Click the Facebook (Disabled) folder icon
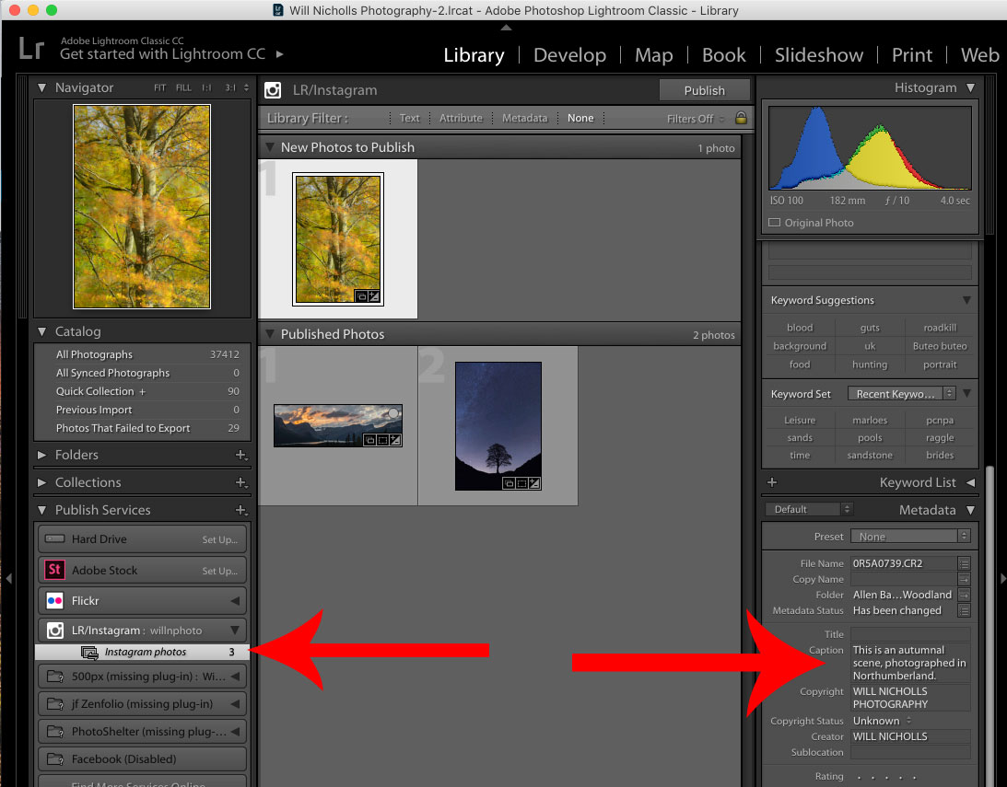Viewport: 1007px width, 787px height. [56, 758]
